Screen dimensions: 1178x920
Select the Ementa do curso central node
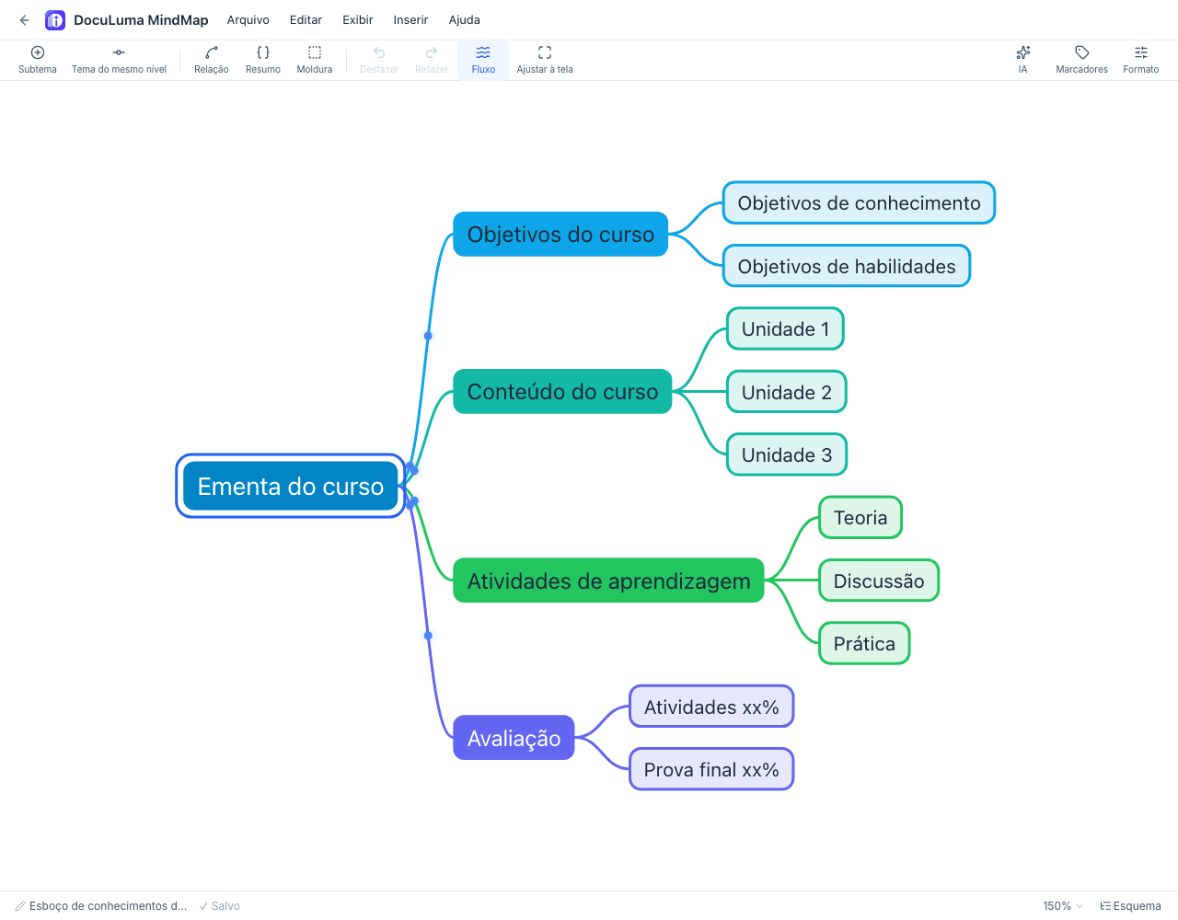291,486
